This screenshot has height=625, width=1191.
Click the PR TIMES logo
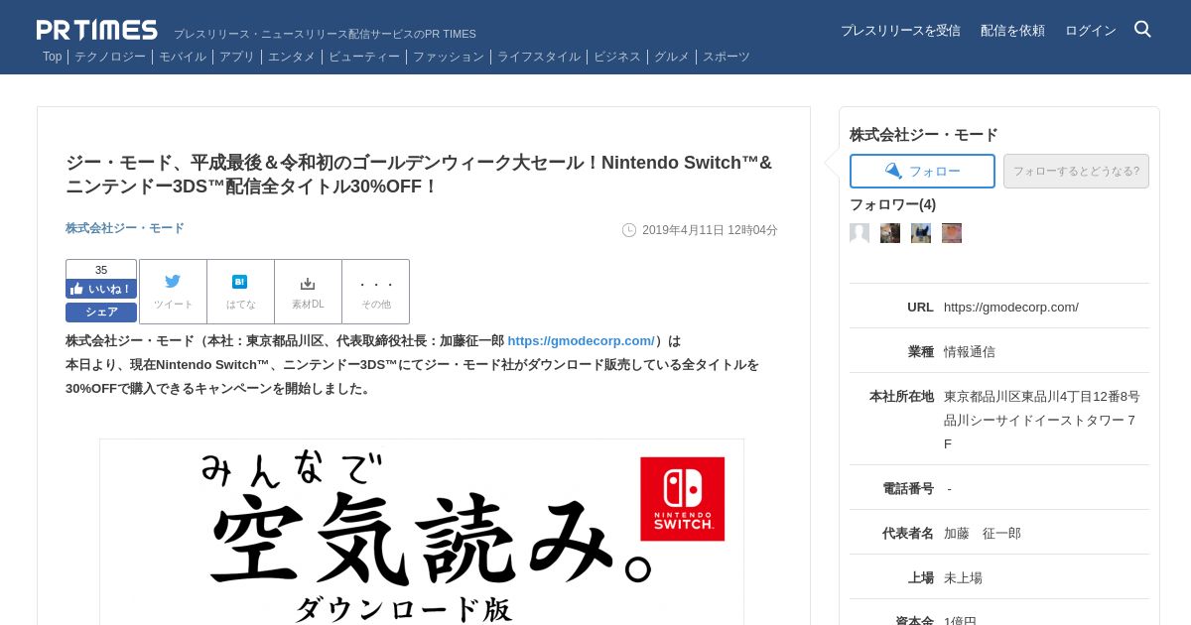[96, 30]
